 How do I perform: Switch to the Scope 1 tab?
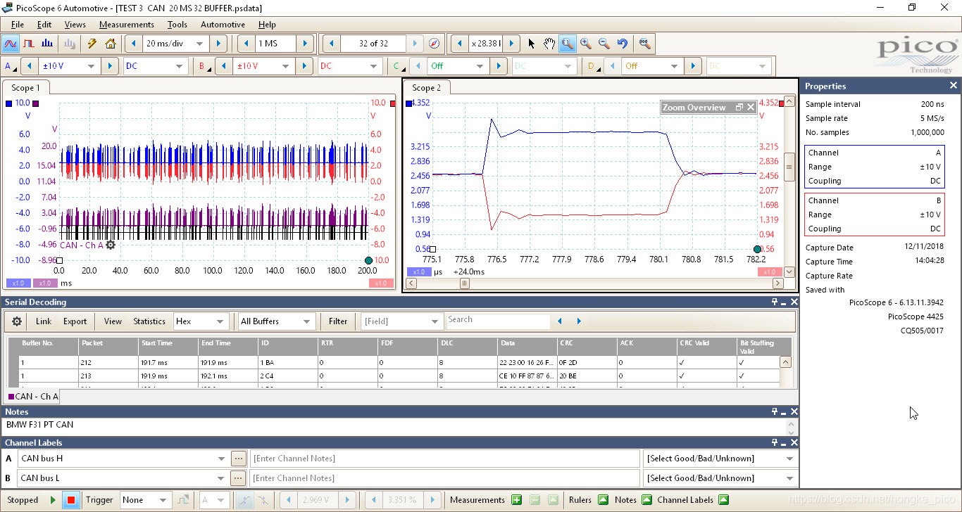tap(25, 88)
